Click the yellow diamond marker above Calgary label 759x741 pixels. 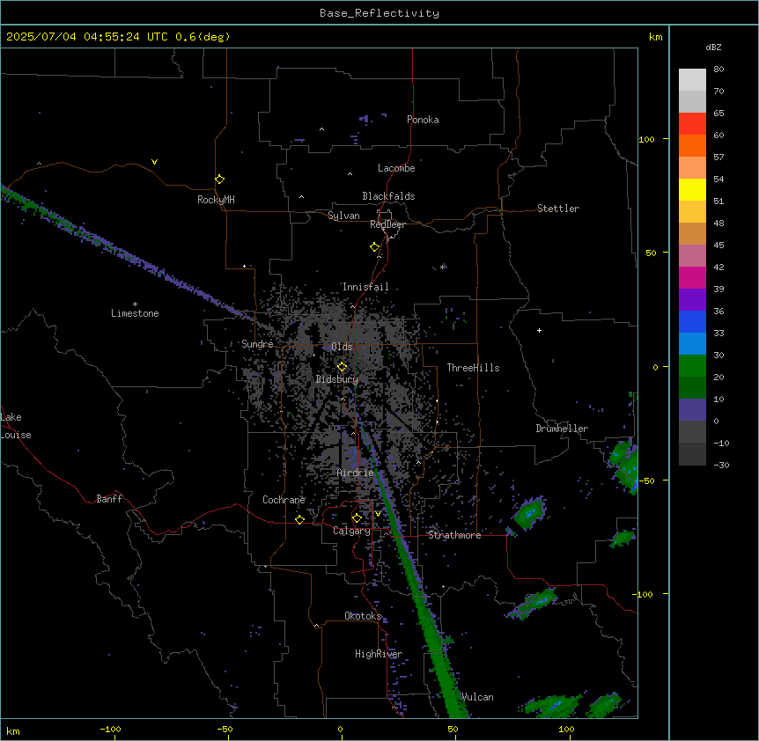[x=357, y=518]
